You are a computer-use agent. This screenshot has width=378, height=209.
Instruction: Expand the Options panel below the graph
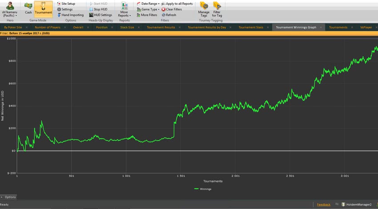8,197
